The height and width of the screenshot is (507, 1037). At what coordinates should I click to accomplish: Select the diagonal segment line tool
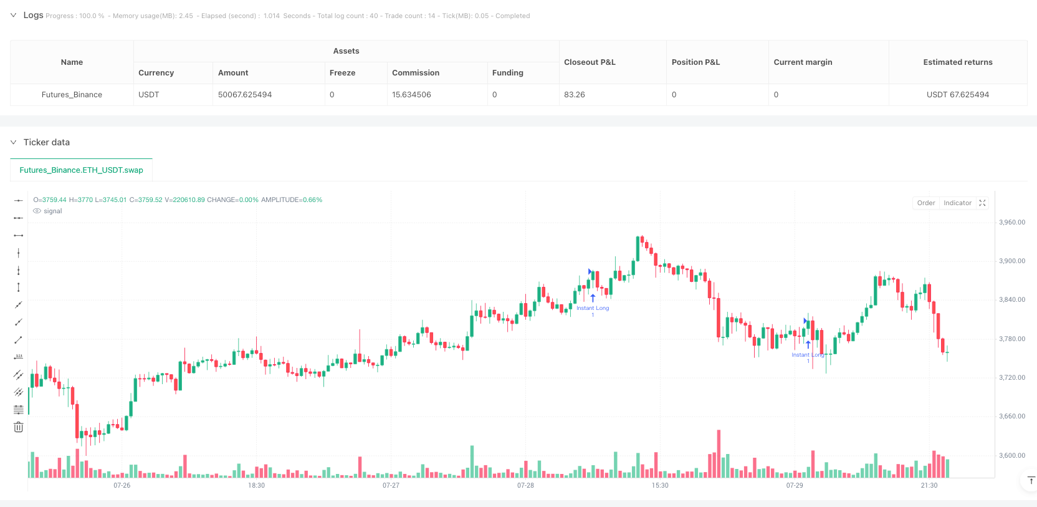pos(19,340)
